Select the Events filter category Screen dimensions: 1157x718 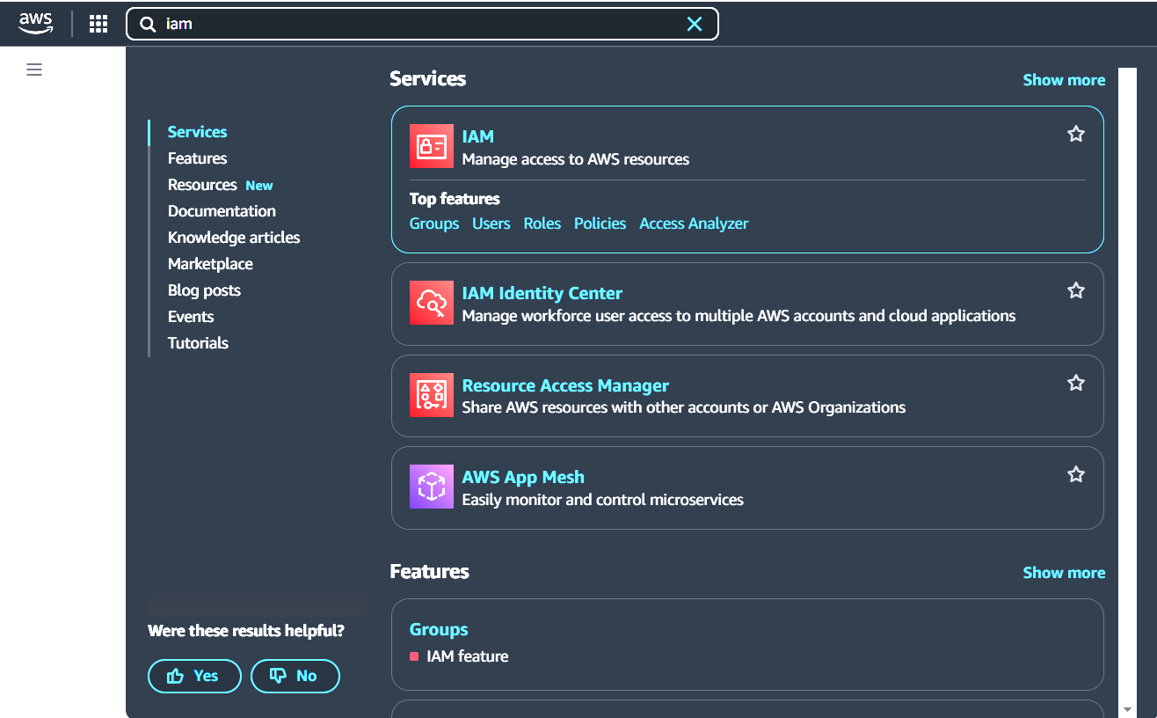[x=191, y=317]
